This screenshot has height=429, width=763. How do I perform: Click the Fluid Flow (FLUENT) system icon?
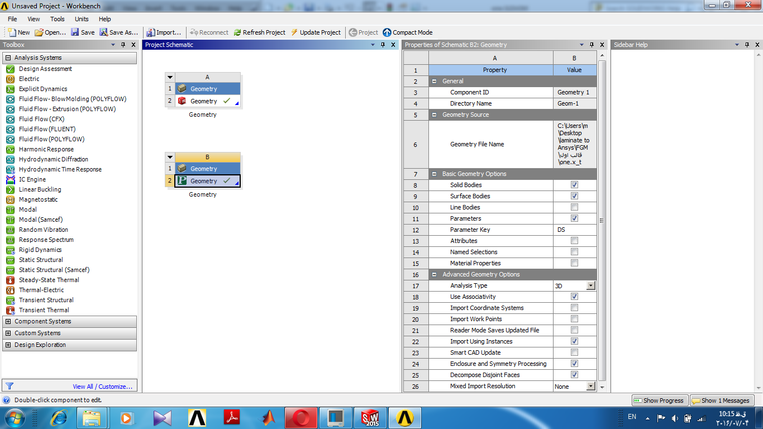point(9,129)
